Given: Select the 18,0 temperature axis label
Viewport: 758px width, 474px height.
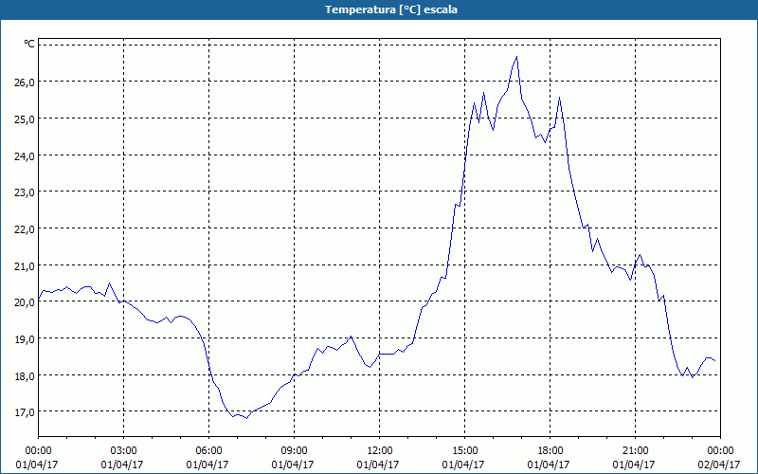Looking at the screenshot, I should tap(26, 375).
